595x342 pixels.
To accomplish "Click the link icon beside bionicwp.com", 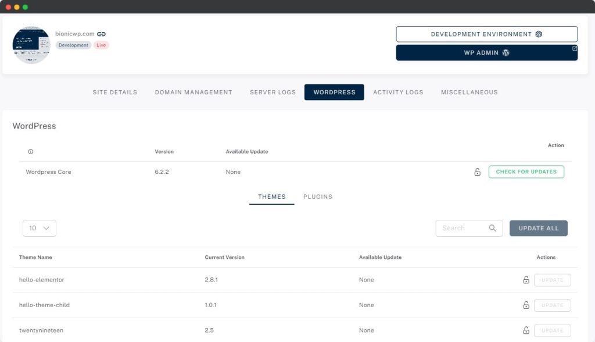I will (102, 34).
